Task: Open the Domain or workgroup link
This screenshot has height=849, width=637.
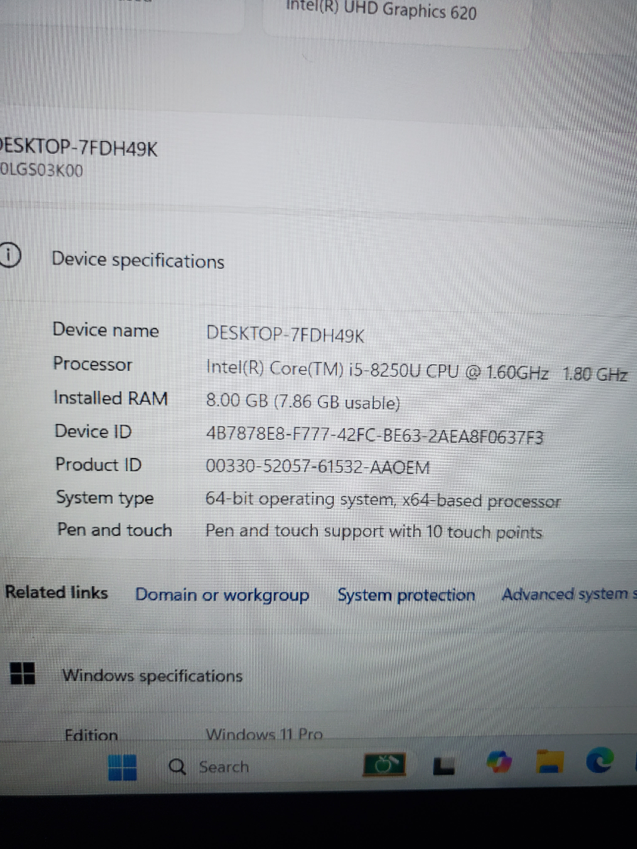Action: [222, 595]
